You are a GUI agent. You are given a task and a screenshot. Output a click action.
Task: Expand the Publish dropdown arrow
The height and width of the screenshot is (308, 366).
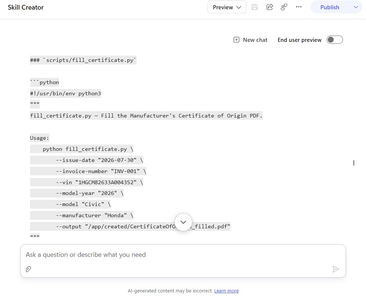click(x=356, y=7)
